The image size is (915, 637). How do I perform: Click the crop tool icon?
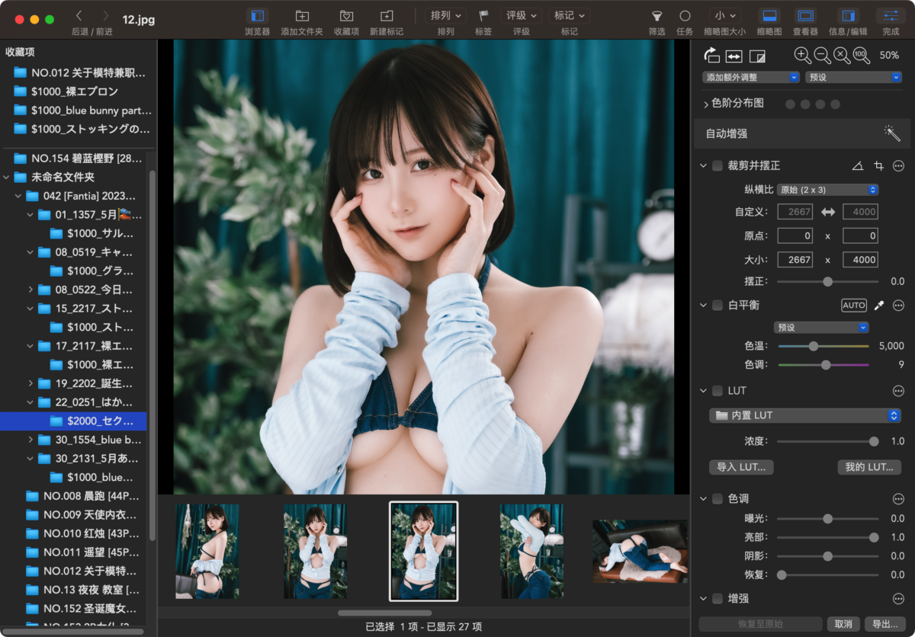click(x=878, y=165)
